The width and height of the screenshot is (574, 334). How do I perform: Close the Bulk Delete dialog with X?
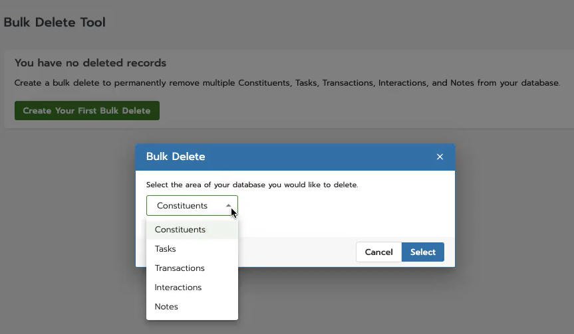tap(440, 157)
